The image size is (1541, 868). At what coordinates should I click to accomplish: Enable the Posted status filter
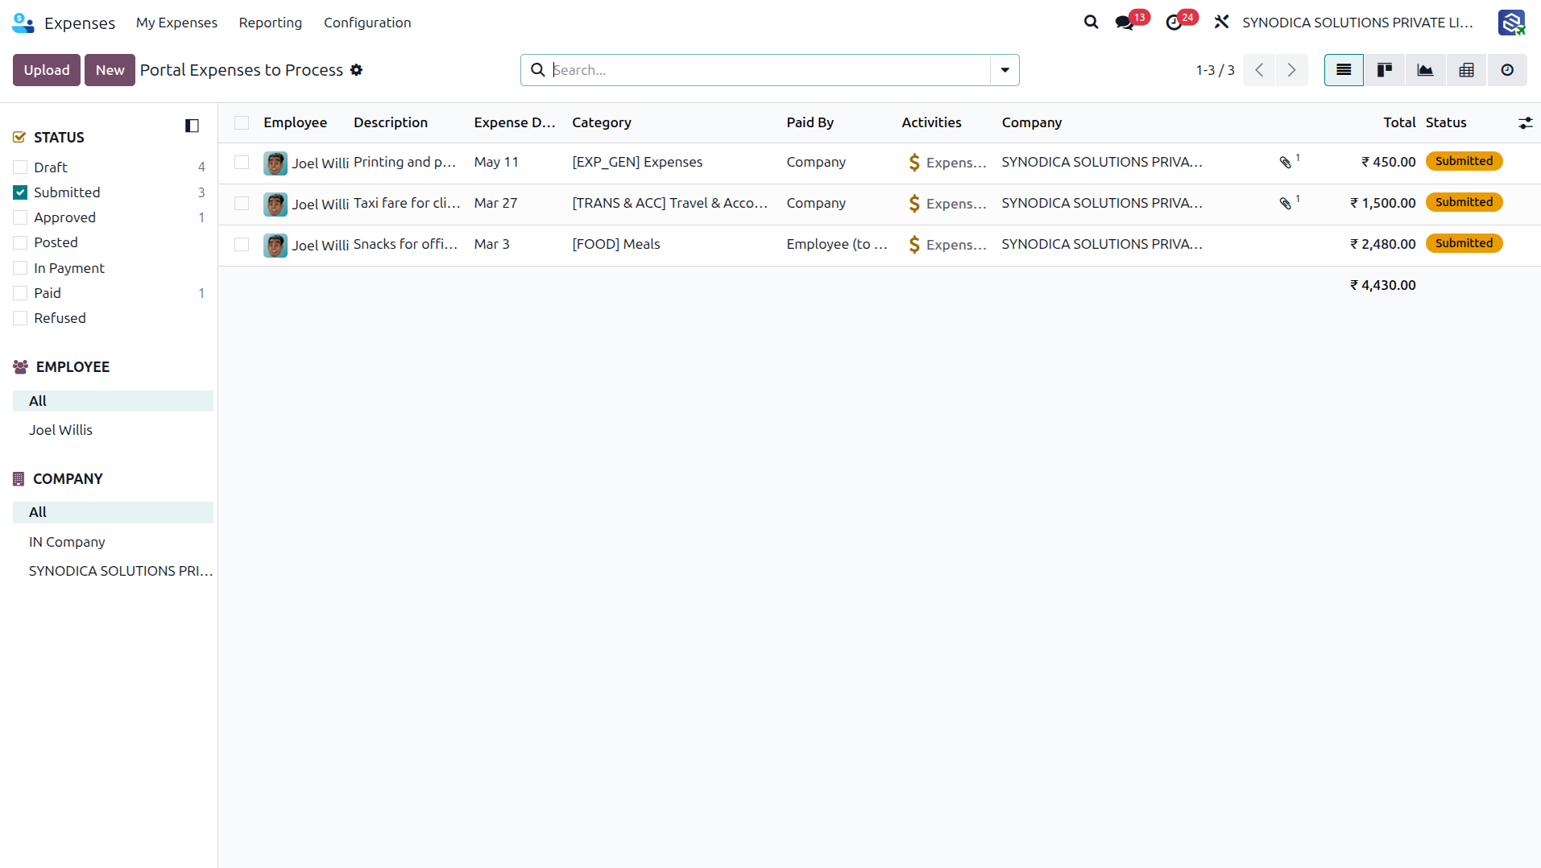click(x=20, y=242)
